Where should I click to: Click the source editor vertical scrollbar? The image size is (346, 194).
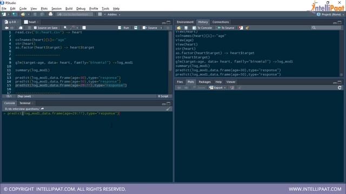click(170, 51)
